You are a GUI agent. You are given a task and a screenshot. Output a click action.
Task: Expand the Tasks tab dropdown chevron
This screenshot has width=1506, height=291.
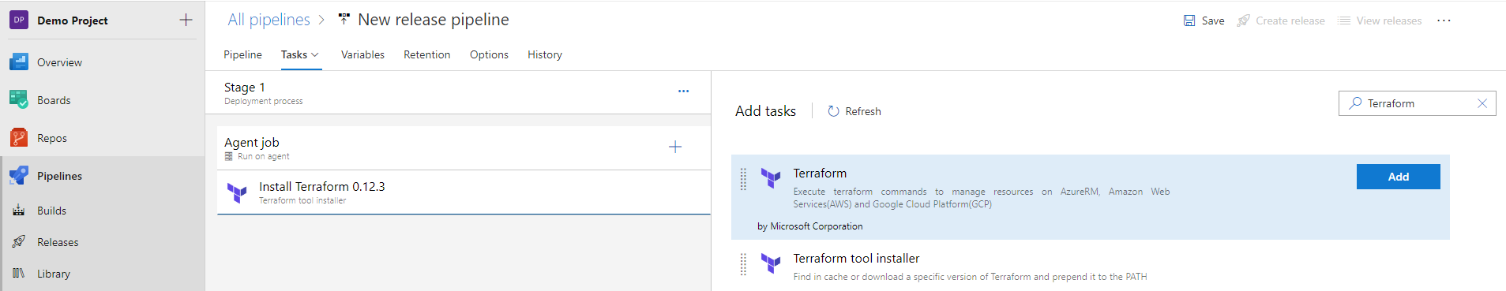315,54
